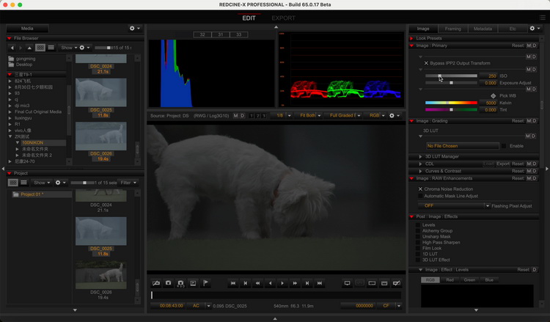The width and height of the screenshot is (550, 322).
Task: Select the DSC_0025 thumbnail in File Browser
Action: point(100,92)
